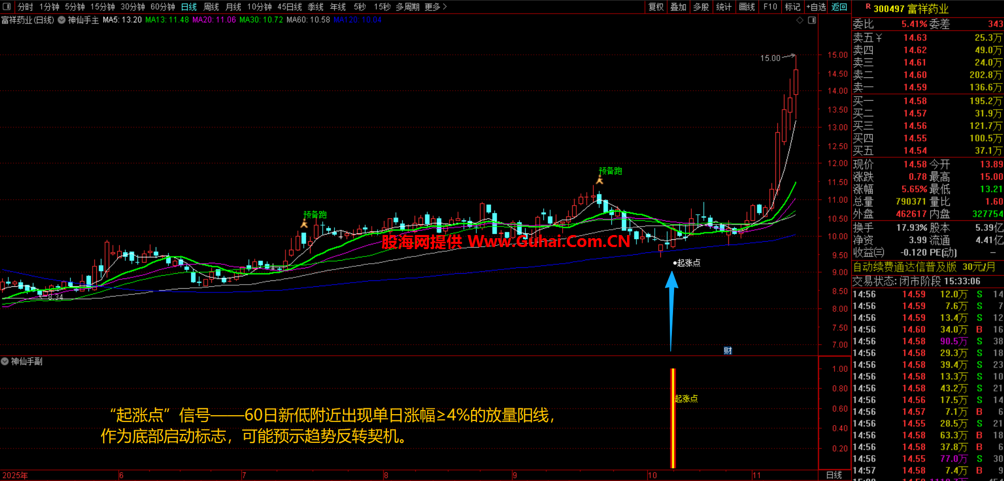Expand the 神仙手副 sub-indicator dropdown arrow
The image size is (1004, 481).
5,361
